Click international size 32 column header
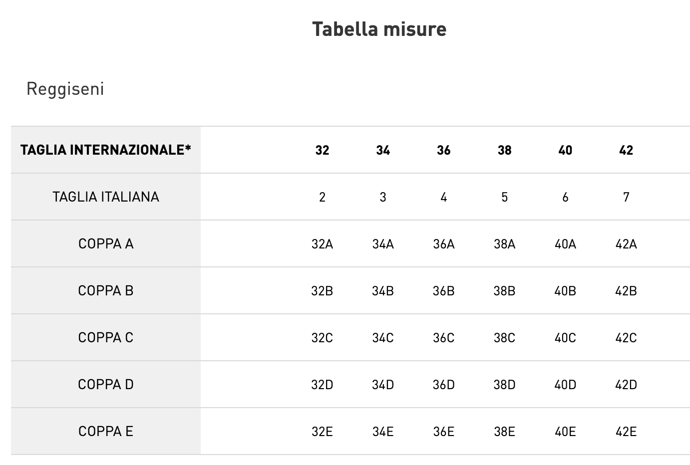The image size is (690, 465). pyautogui.click(x=322, y=150)
